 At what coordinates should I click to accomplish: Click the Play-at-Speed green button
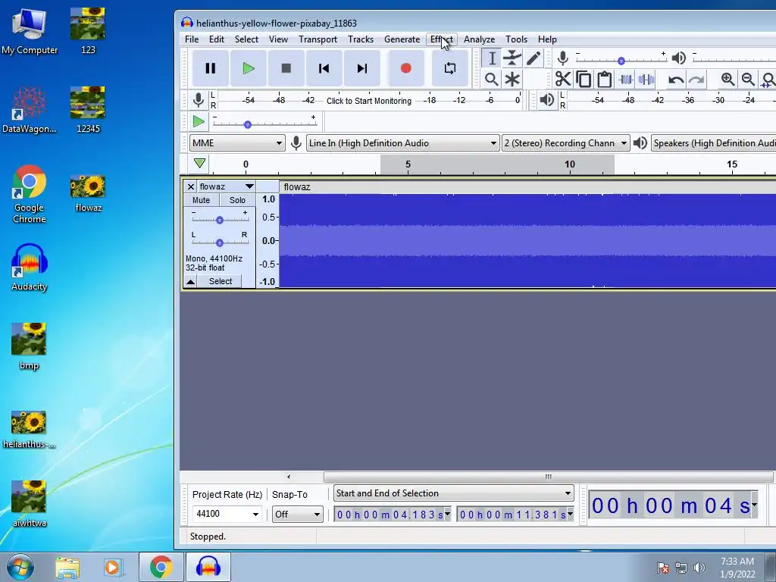199,121
